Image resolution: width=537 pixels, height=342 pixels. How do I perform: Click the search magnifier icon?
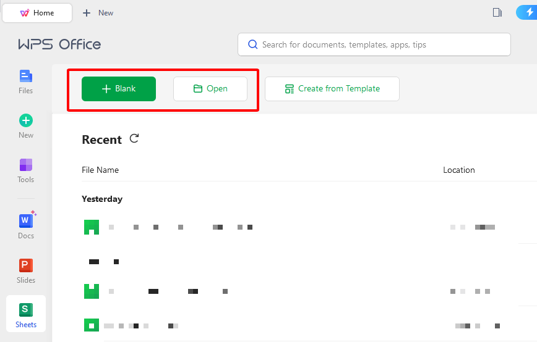(x=253, y=44)
